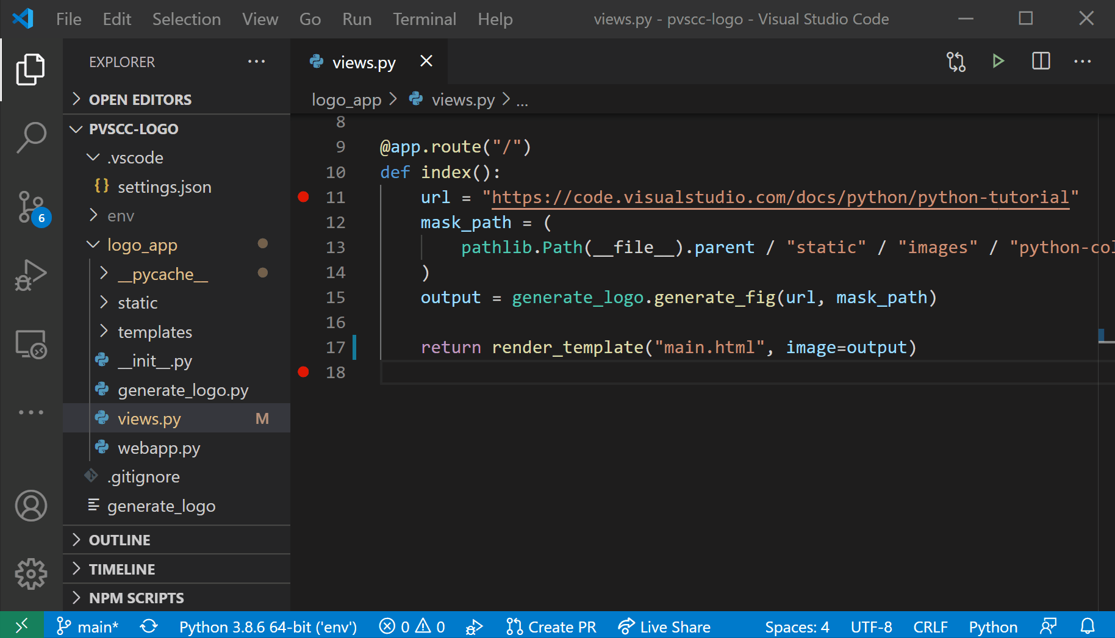Expand the TIMELINE section
1115x638 pixels.
[x=122, y=568]
